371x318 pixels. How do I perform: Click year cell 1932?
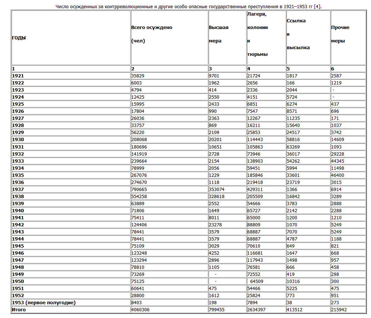click(x=71, y=154)
